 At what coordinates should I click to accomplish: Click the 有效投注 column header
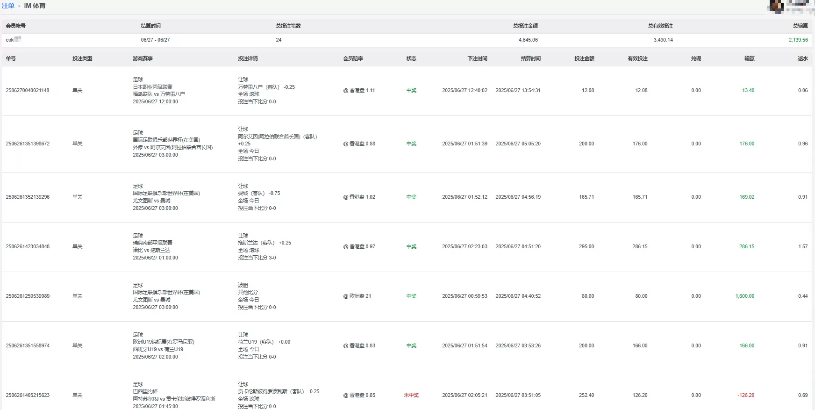click(x=637, y=58)
